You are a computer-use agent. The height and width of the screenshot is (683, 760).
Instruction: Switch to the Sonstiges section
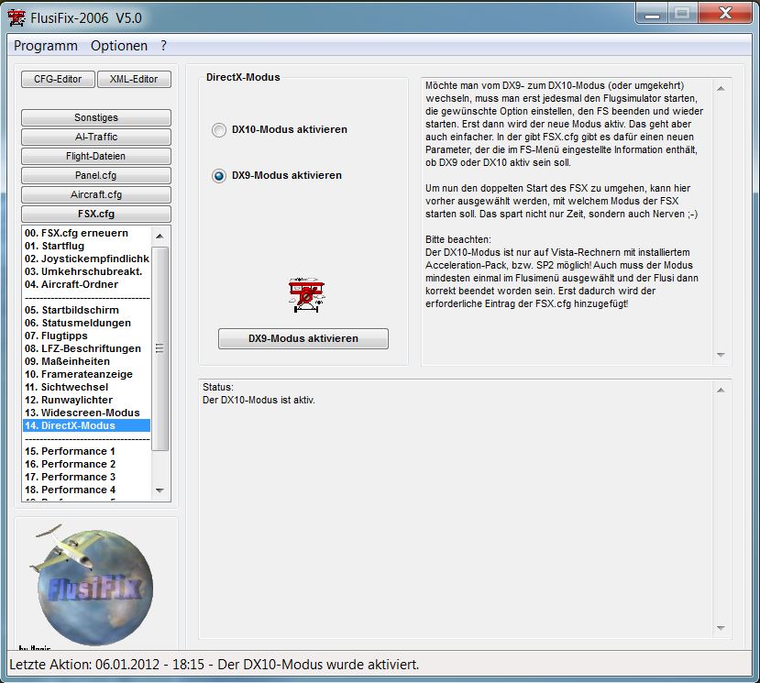point(96,117)
